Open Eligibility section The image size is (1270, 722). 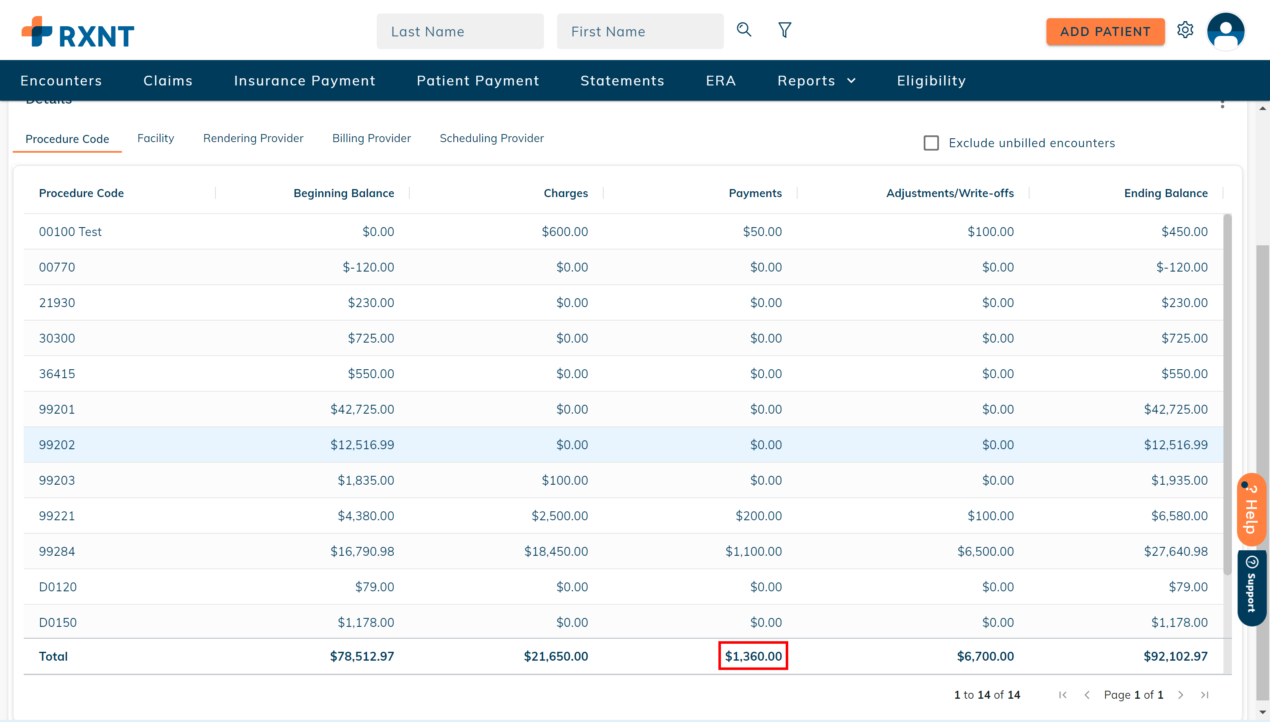point(931,80)
